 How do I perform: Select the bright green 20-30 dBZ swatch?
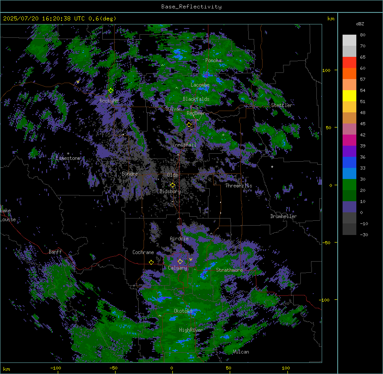pyautogui.click(x=349, y=185)
